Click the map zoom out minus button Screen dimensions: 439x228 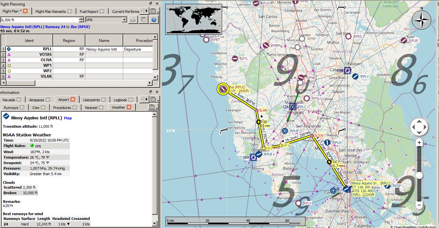point(419,205)
